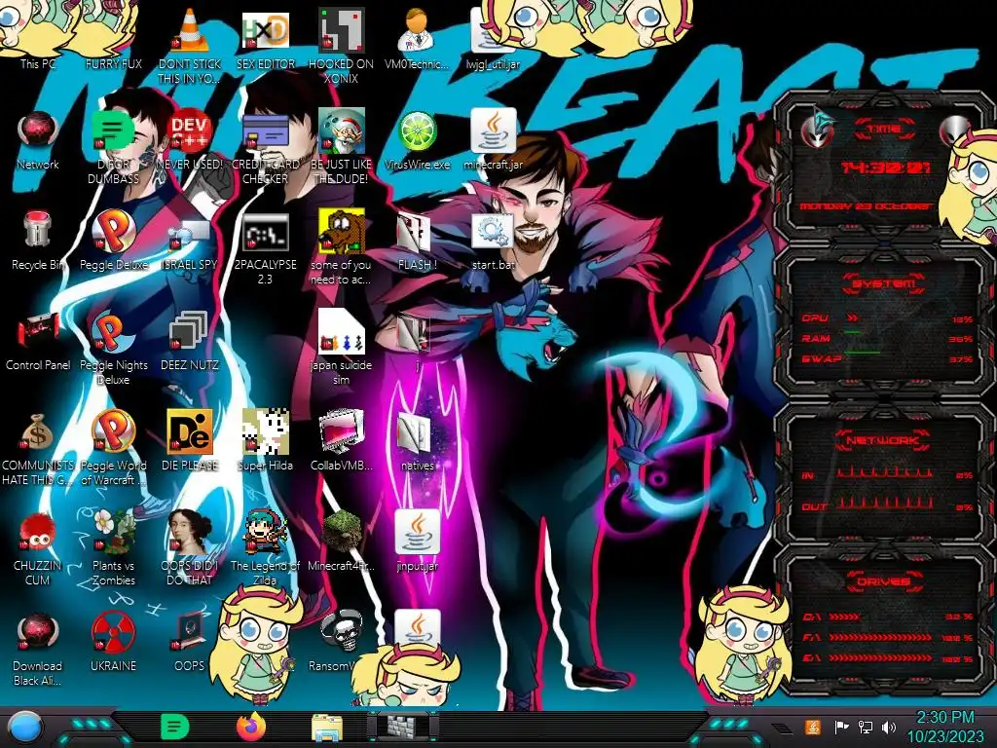Select the VM0Technic desktop icon

point(417,38)
